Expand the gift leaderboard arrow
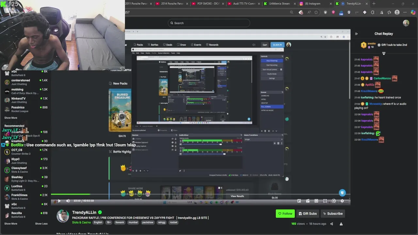The width and height of the screenshot is (418, 235). tap(384, 53)
